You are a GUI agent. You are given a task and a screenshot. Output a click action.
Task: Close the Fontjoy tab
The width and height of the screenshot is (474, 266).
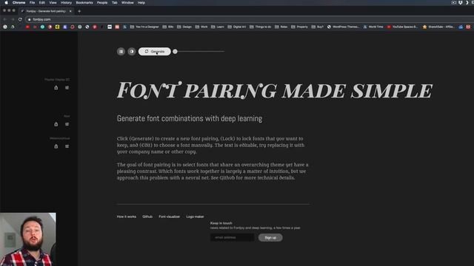coord(70,11)
